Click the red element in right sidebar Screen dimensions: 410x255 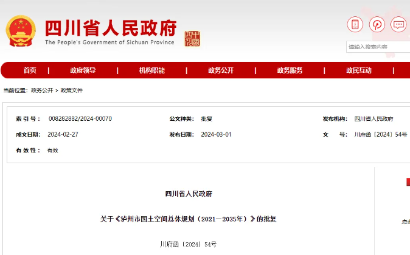408,182
